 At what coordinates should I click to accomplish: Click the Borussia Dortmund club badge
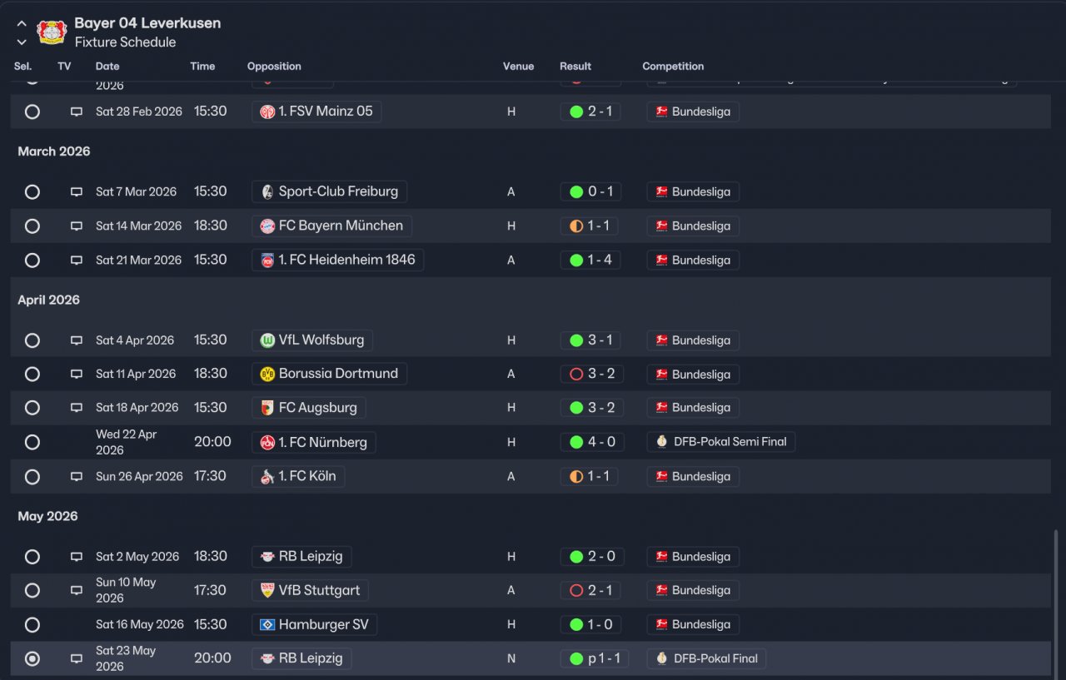tap(267, 375)
